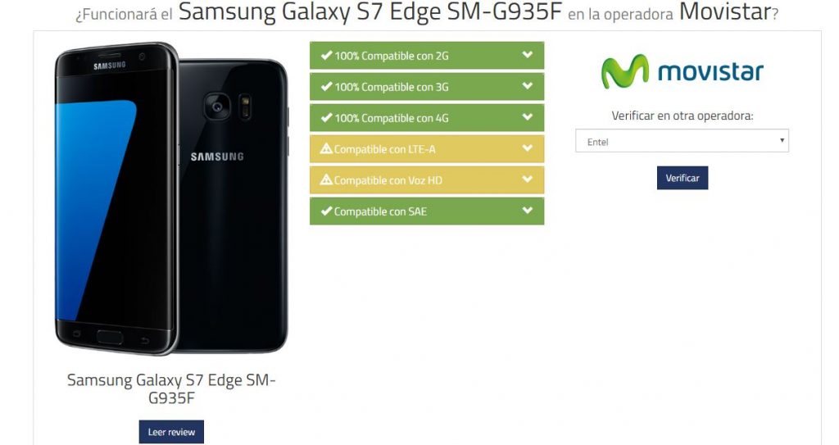Expand the Compatible con Voz HD chevron
This screenshot has height=445, width=839.
pyautogui.click(x=528, y=179)
